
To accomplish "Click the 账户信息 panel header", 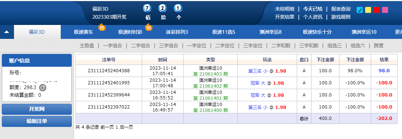I will [37, 61].
